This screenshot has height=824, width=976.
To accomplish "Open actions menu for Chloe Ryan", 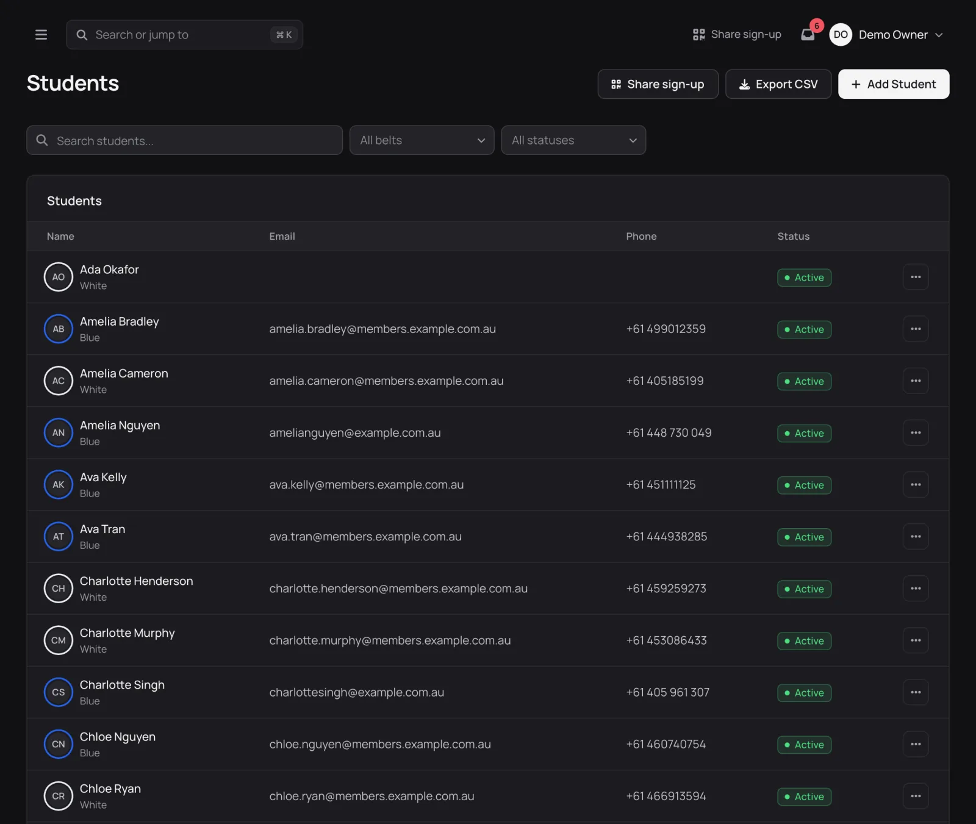I will [916, 796].
